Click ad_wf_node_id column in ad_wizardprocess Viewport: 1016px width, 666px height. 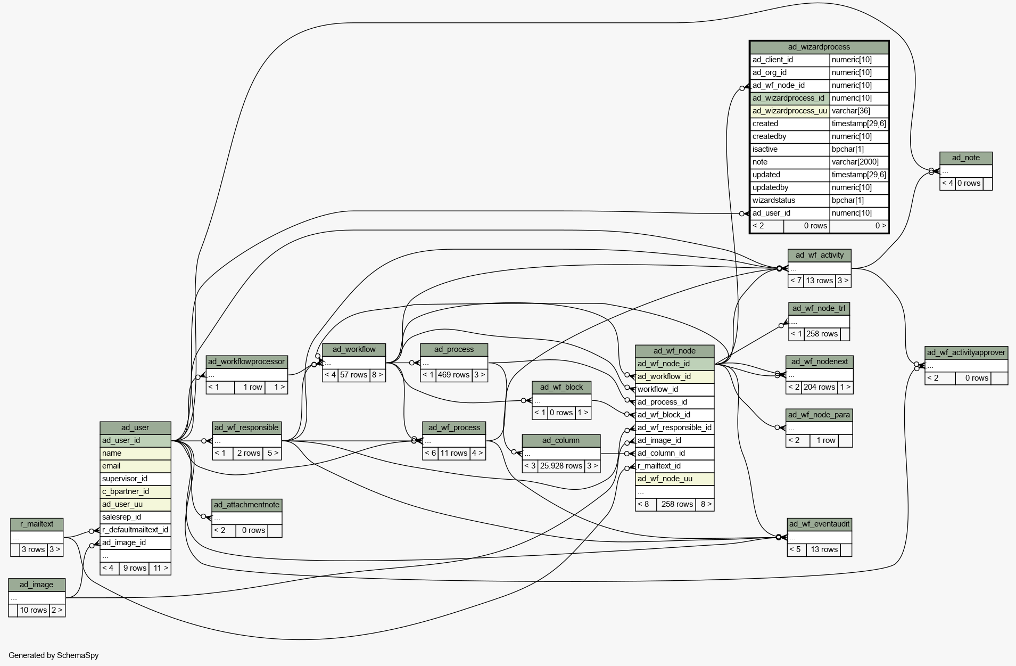pos(790,86)
